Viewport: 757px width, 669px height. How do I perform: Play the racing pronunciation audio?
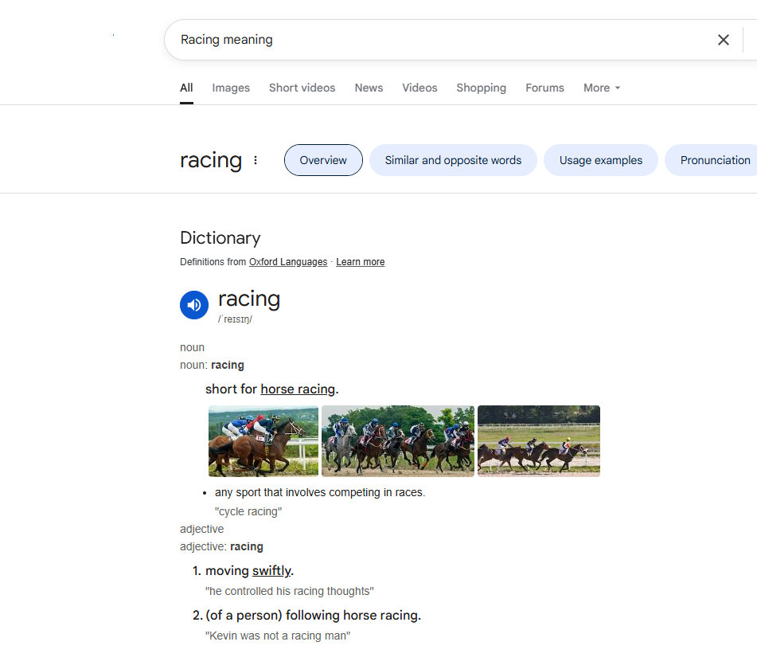[x=194, y=305]
